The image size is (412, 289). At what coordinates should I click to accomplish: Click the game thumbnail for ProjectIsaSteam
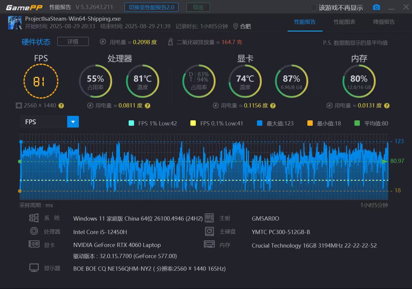(x=15, y=23)
